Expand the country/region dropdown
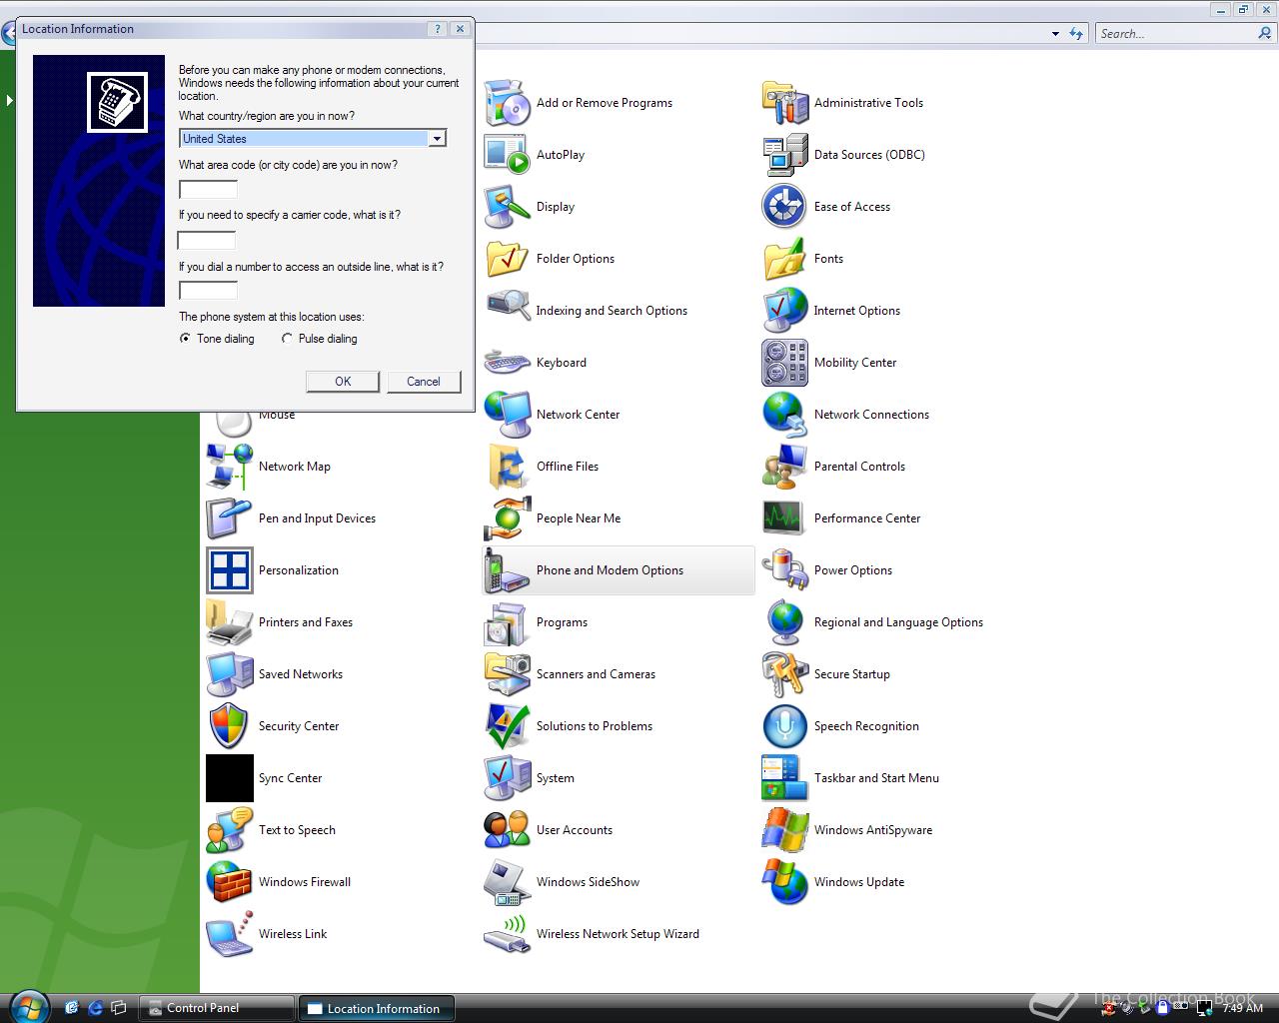 pyautogui.click(x=437, y=139)
